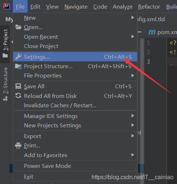
Task: Select Manage IDE Settings entry
Action: (x=75, y=116)
